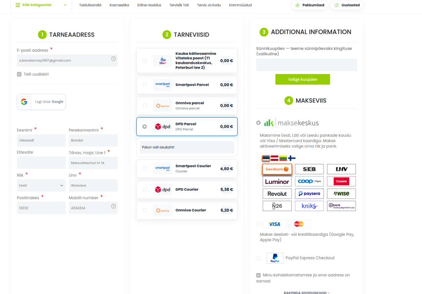Select the Smartpost Parcel radio button
This screenshot has height=294, width=422.
145,85
